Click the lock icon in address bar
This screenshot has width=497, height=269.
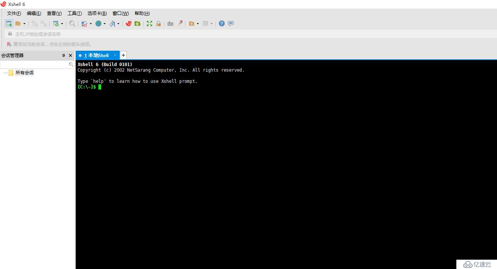(10, 34)
